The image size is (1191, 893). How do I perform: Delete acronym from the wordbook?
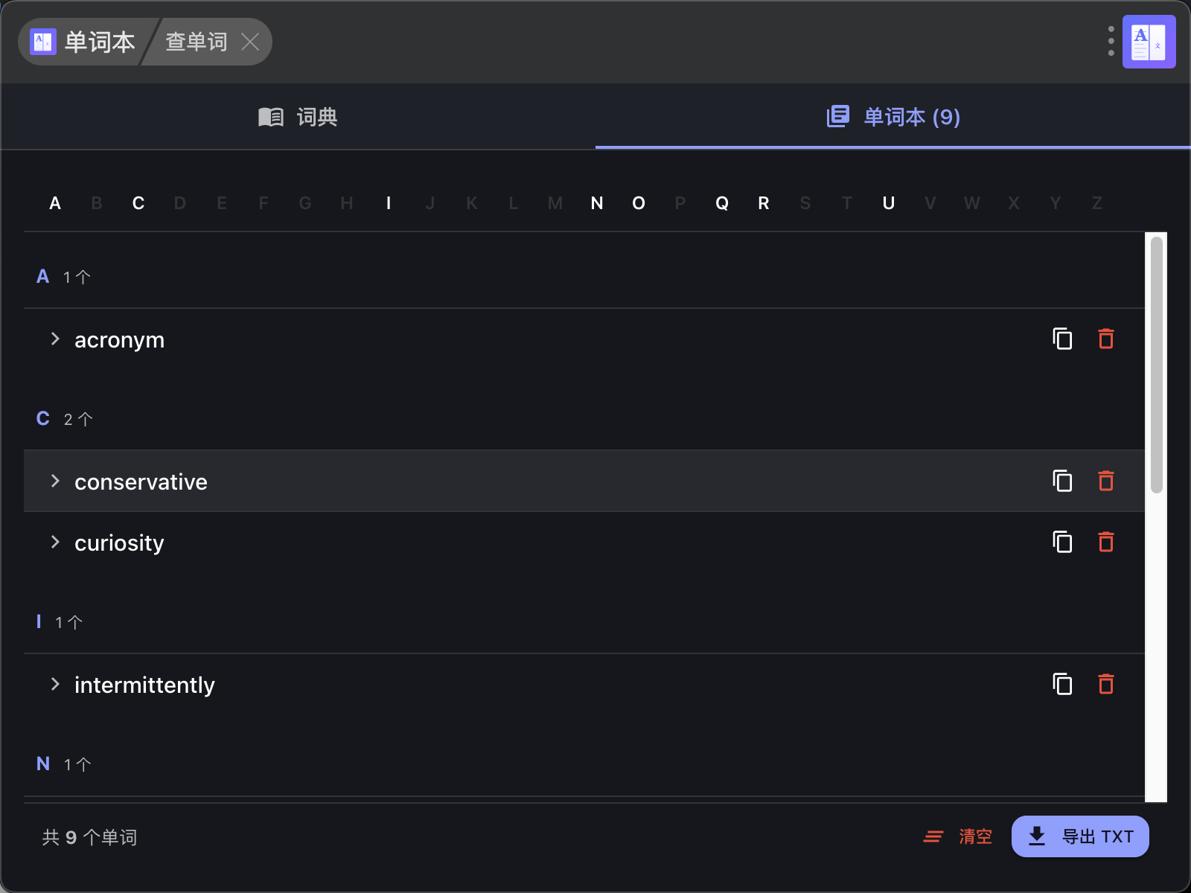click(1106, 339)
